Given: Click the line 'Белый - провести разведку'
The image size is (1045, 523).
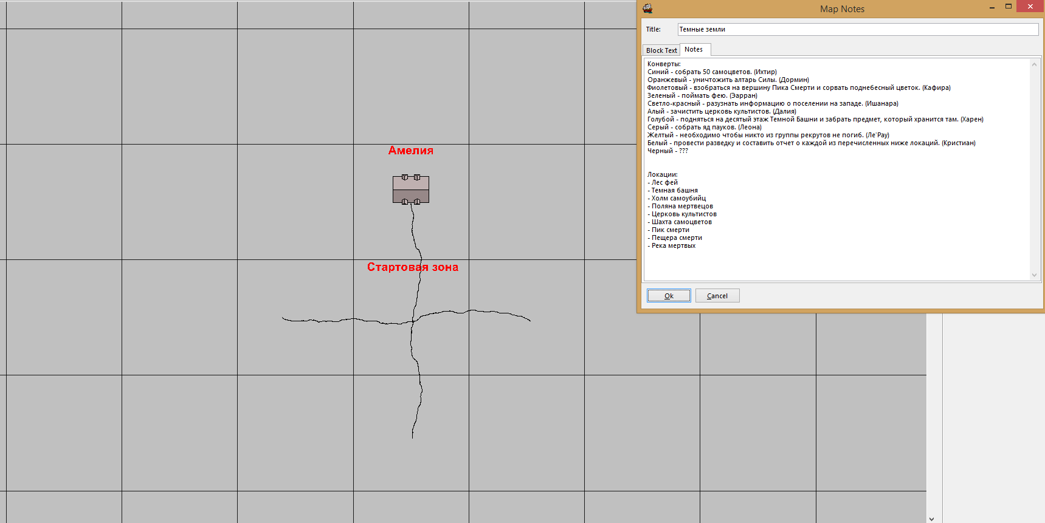Looking at the screenshot, I should tap(812, 143).
